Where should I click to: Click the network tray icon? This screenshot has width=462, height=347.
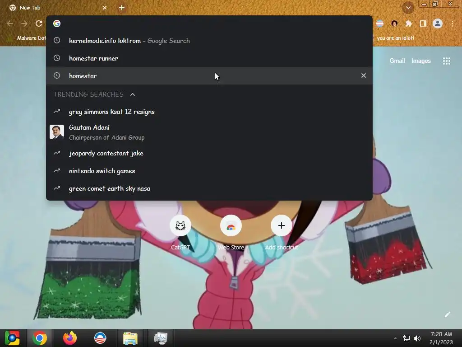[407, 338]
